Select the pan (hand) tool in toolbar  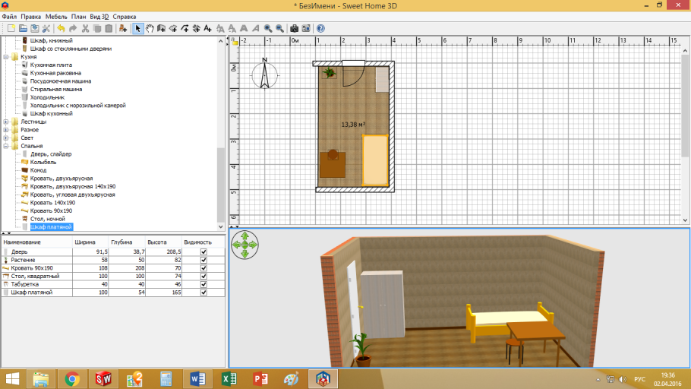click(150, 28)
